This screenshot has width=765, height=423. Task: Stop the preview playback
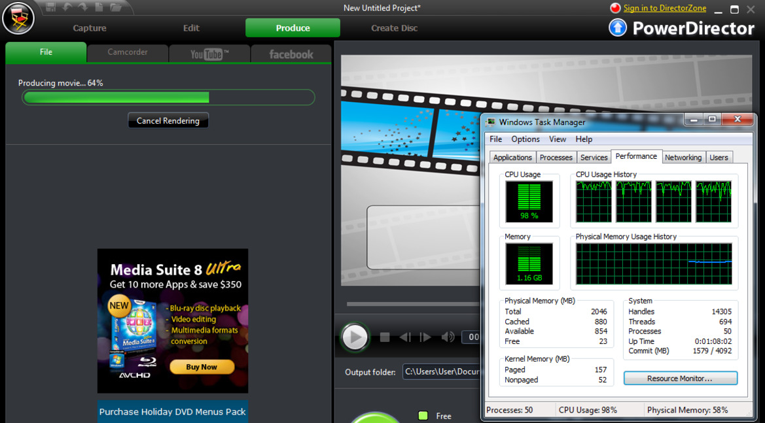point(384,337)
